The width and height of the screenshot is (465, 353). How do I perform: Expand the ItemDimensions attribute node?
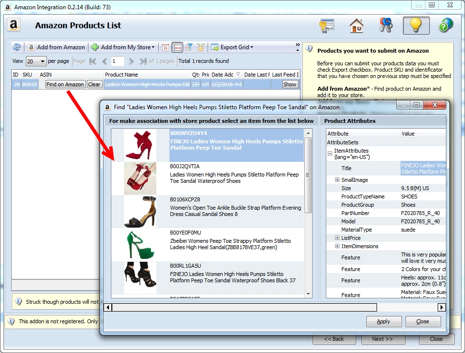tap(337, 246)
